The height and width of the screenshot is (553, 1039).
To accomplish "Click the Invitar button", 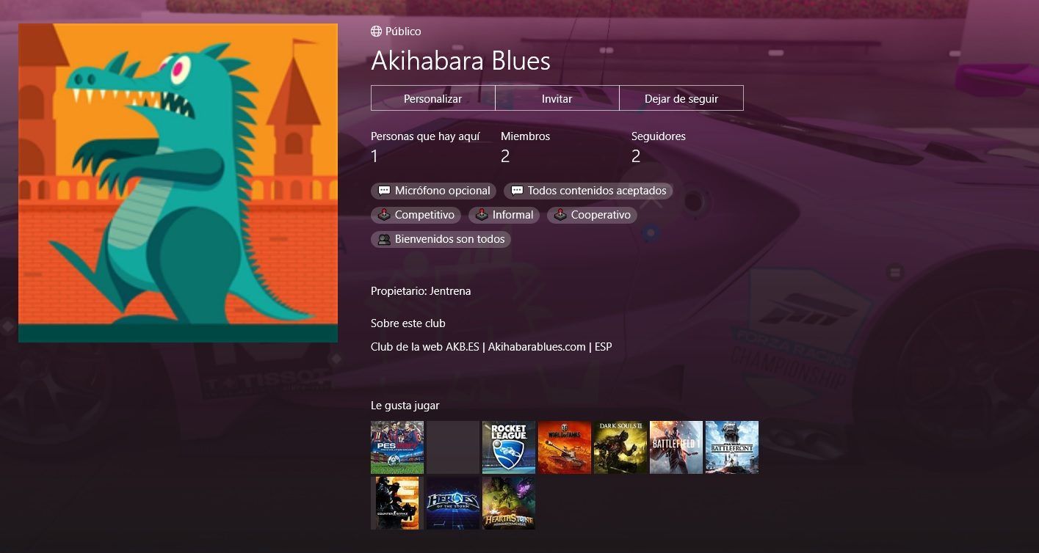I will coord(557,98).
